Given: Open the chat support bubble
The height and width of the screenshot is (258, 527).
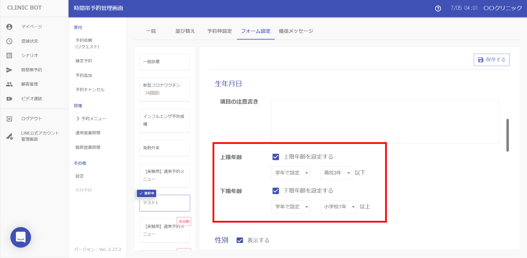Looking at the screenshot, I should point(21,237).
